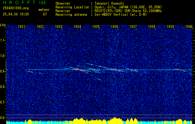Click the 1939 time axis marker

coord(171,26)
